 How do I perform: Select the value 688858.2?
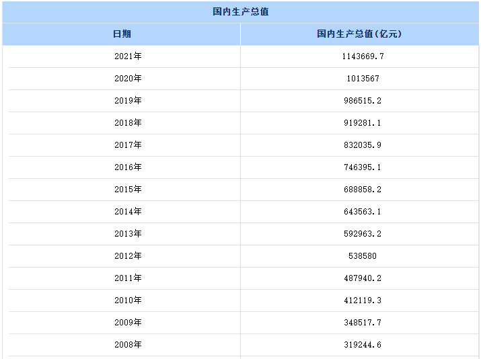tap(363, 190)
